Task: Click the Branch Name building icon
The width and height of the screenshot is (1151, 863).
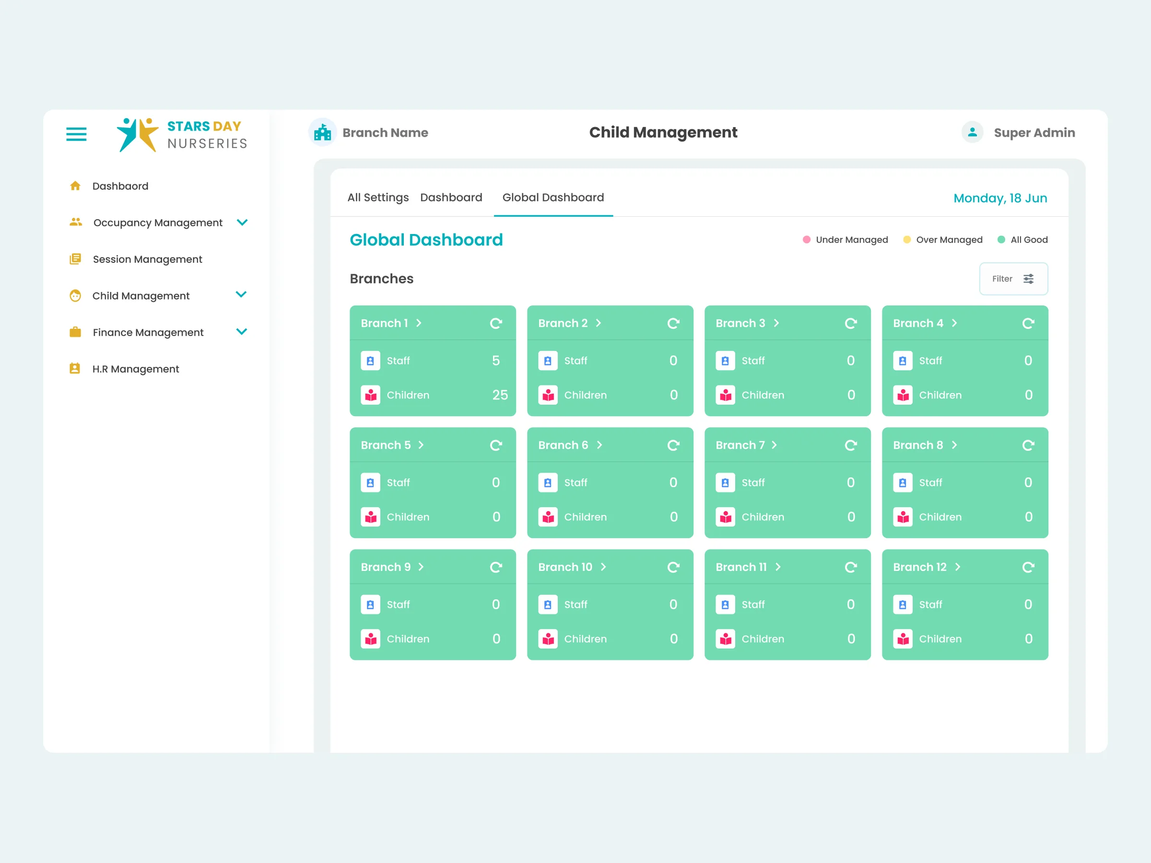Action: 323,133
